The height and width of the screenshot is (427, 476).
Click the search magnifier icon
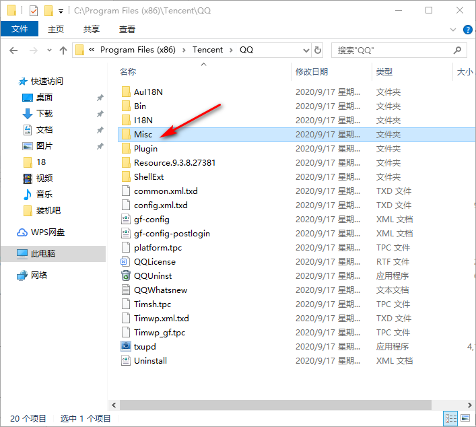pyautogui.click(x=457, y=50)
